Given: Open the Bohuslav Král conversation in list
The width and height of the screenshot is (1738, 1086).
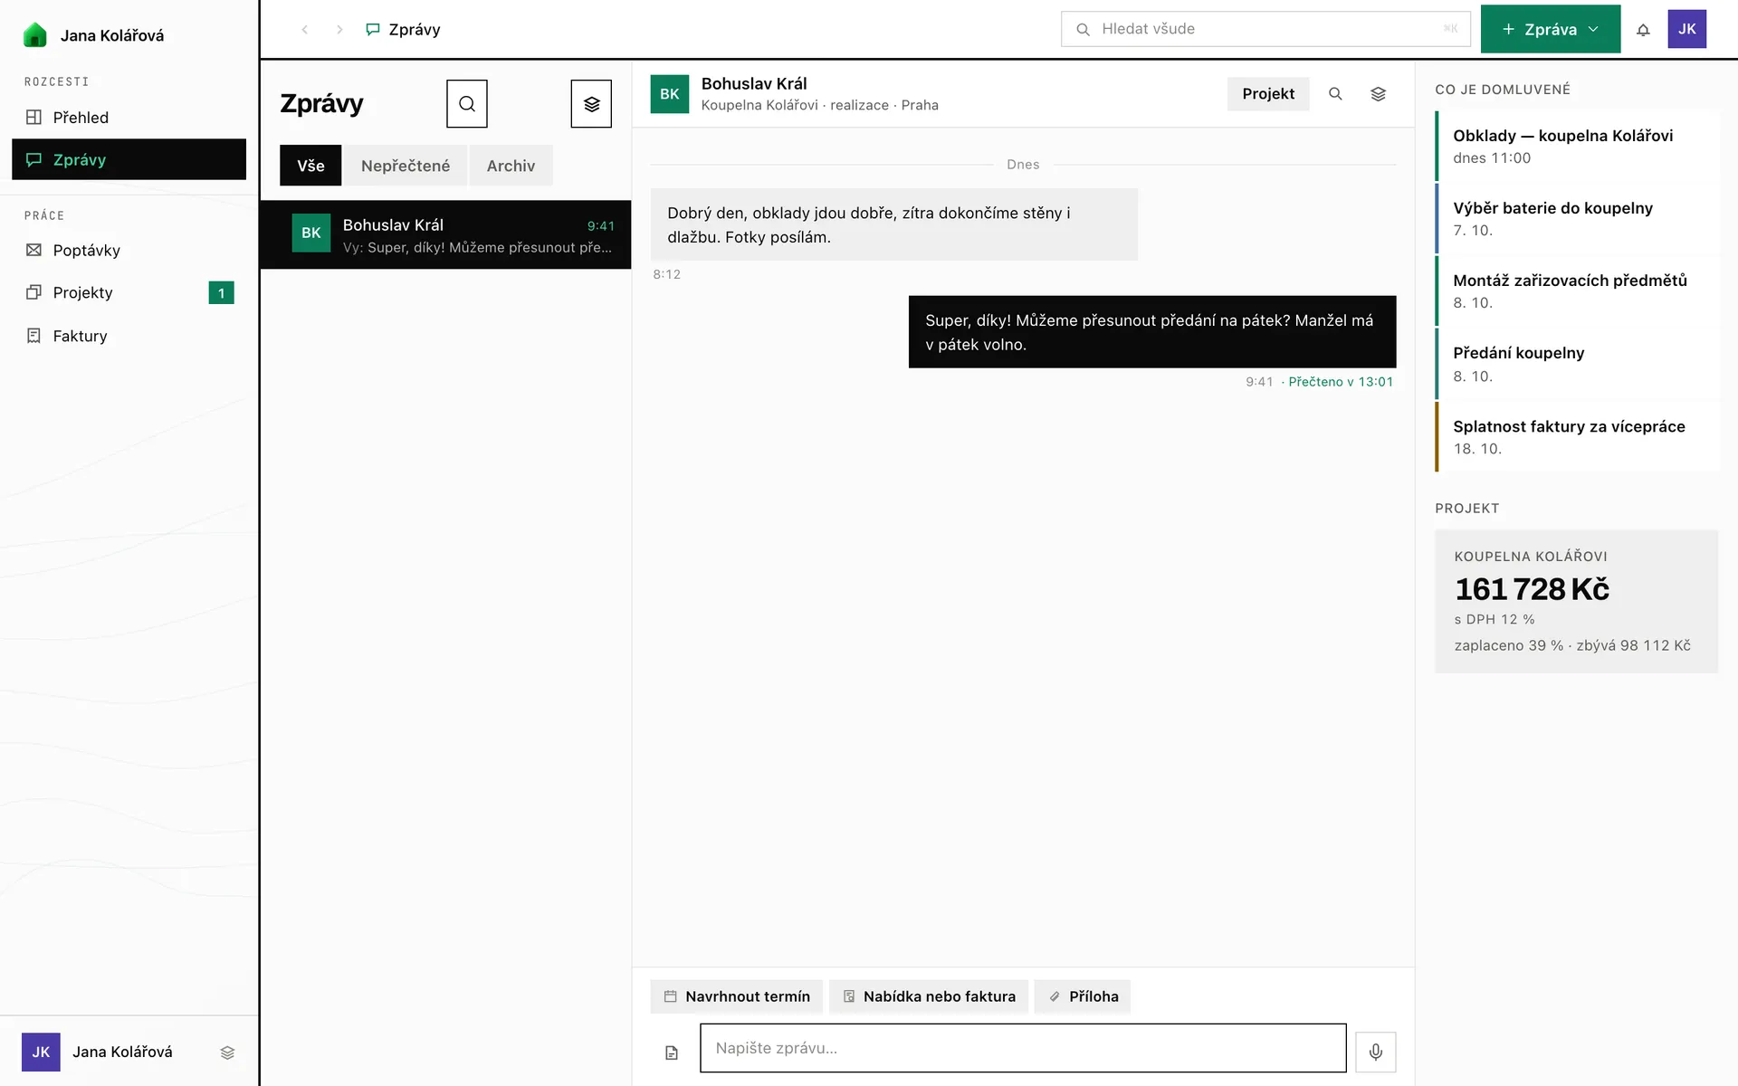Looking at the screenshot, I should [445, 234].
